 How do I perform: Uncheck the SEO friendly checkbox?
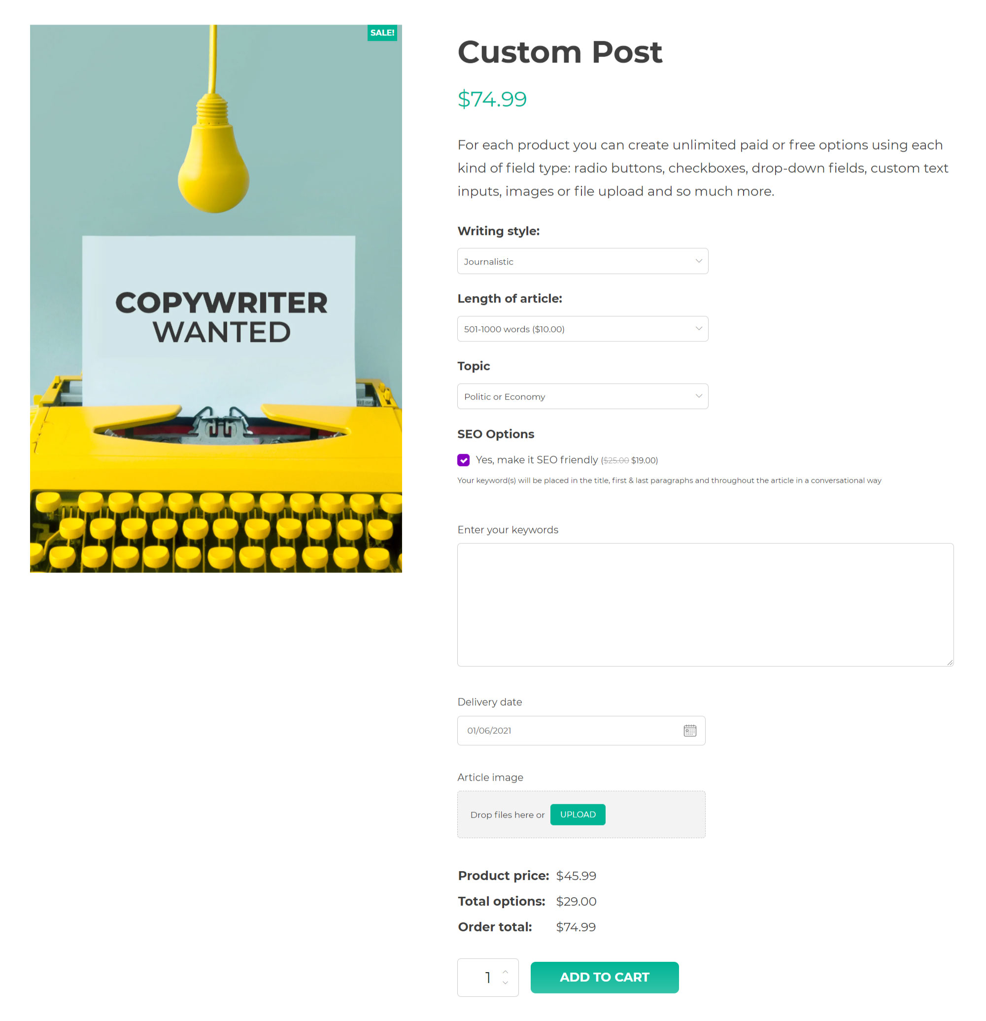463,460
